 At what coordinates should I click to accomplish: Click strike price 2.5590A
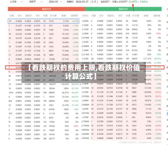point(85,96)
